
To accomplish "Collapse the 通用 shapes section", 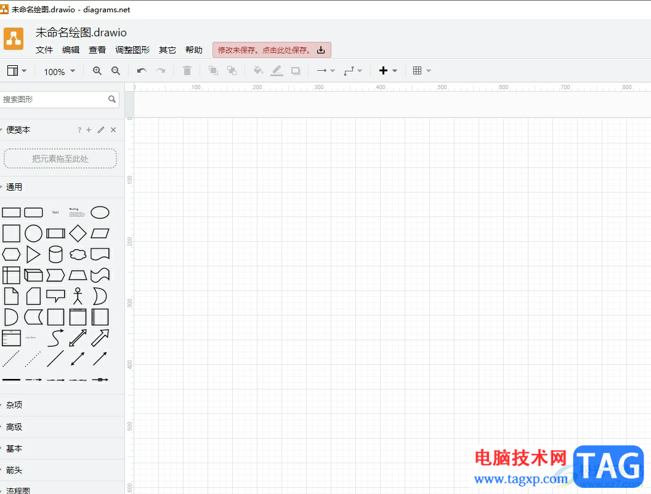I will click(14, 187).
